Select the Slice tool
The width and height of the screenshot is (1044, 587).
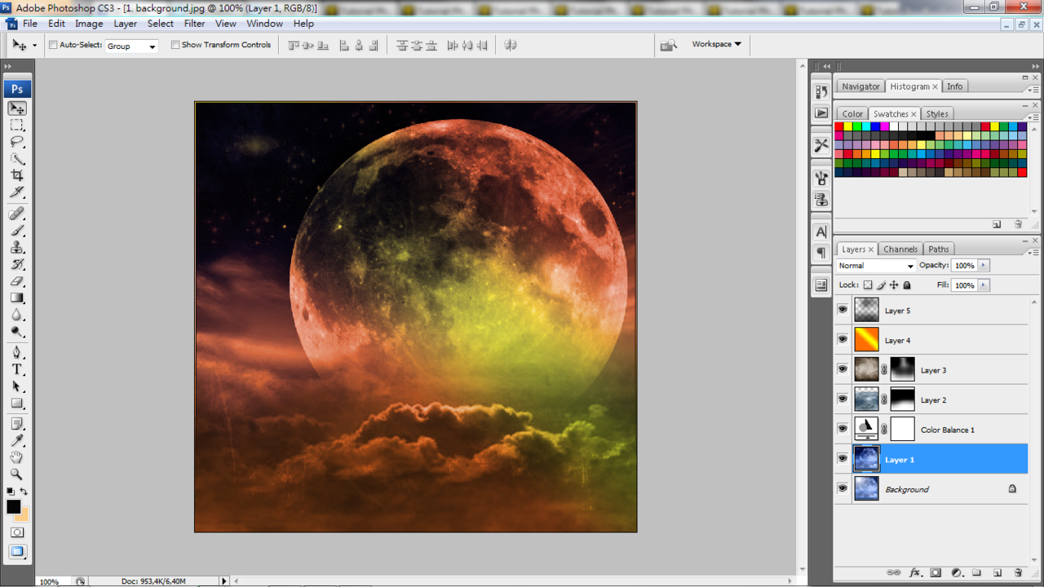click(17, 192)
